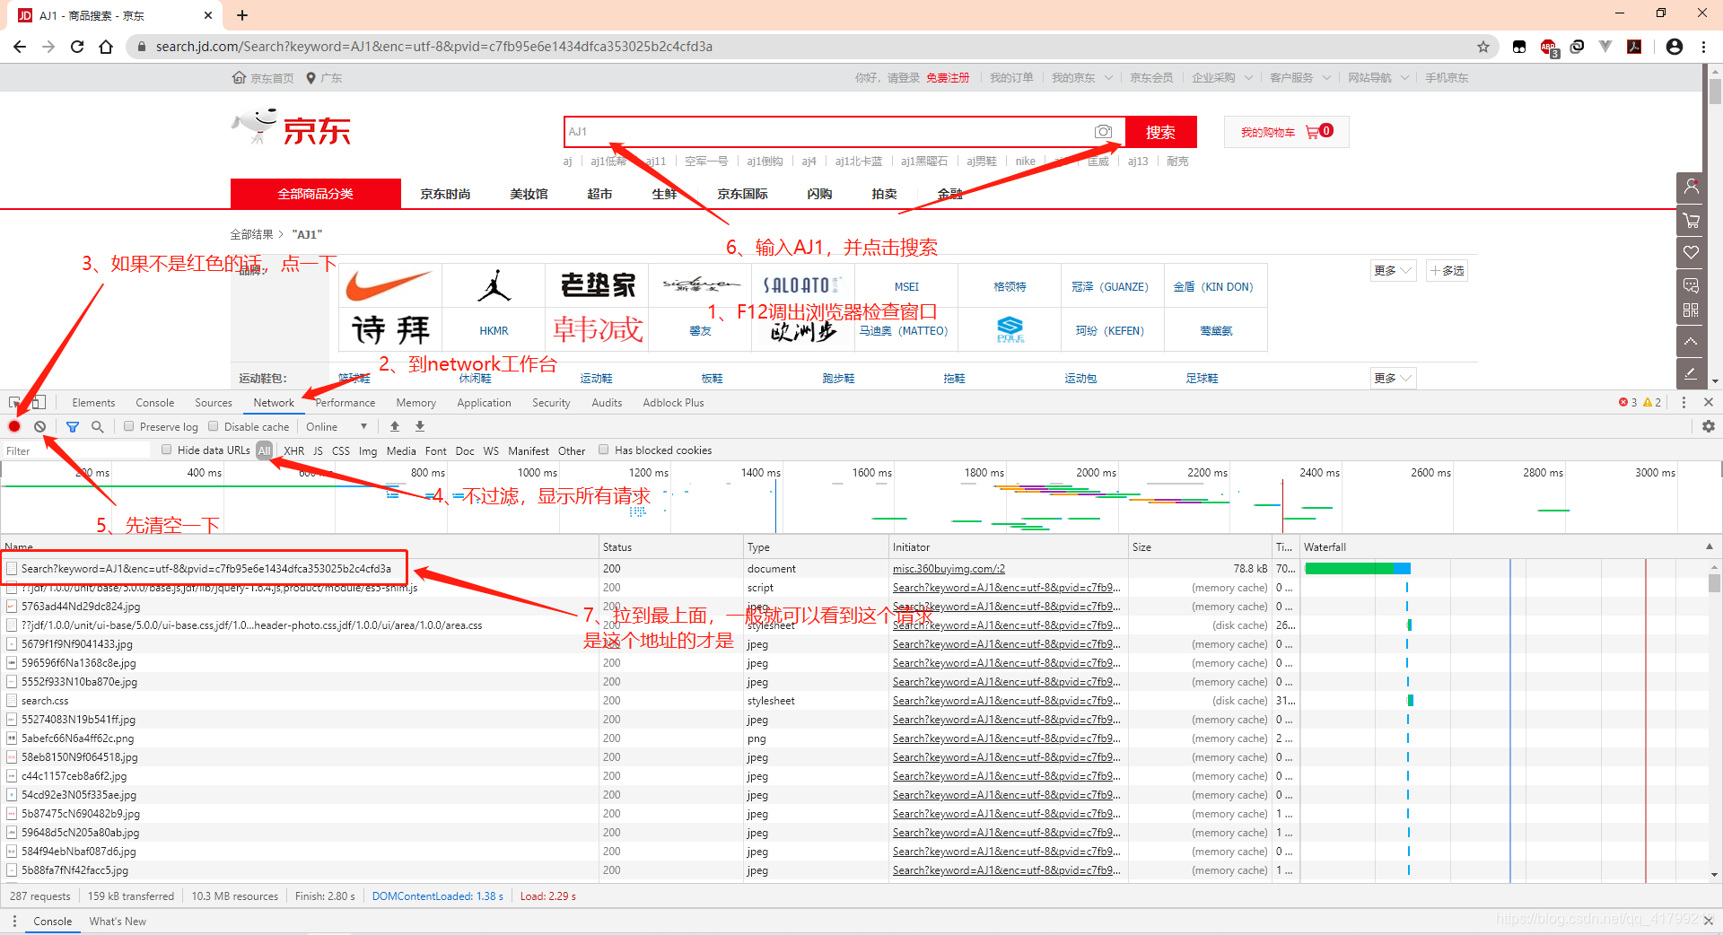Filter requests by Img type
This screenshot has height=935, width=1723.
tap(368, 450)
